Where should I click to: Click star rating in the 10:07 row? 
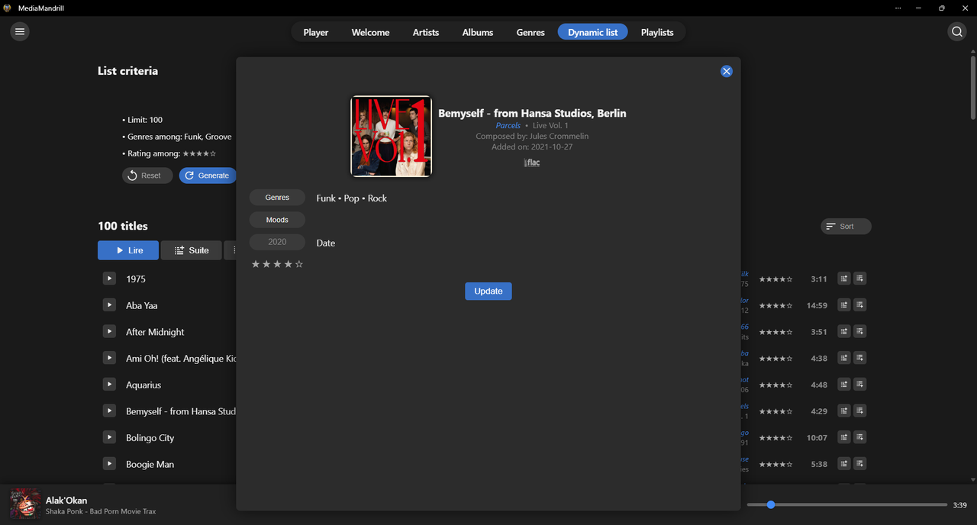[x=775, y=438]
